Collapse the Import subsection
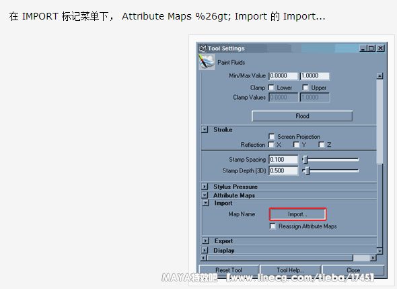 point(206,203)
